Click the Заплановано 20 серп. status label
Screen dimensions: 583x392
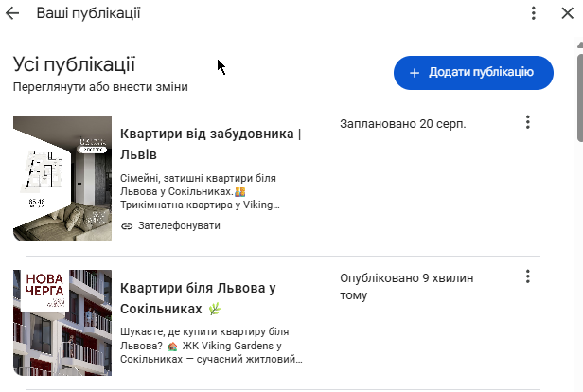[402, 124]
